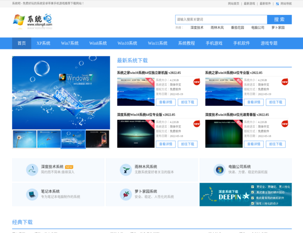The width and height of the screenshot is (303, 233).
Task: Click hot search term 深度技术
Action: pos(197,27)
